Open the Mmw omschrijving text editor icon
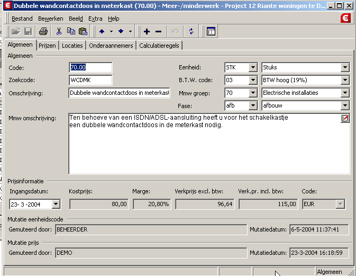The width and height of the screenshot is (356, 276). (345, 118)
